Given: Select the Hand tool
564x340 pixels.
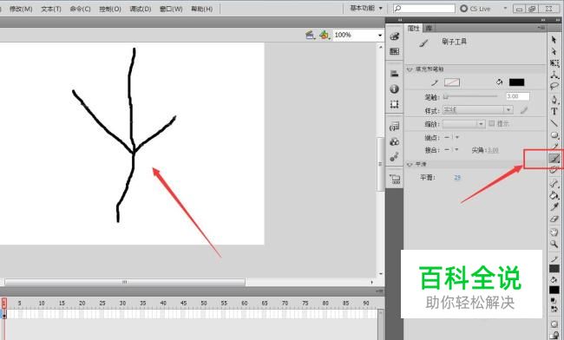Looking at the screenshot, I should click(554, 232).
